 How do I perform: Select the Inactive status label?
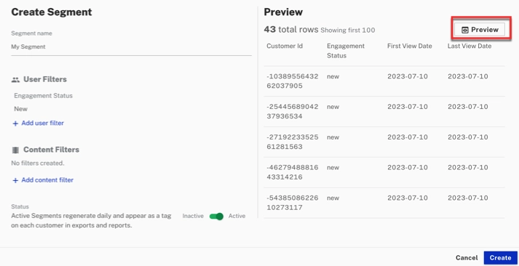coord(193,216)
